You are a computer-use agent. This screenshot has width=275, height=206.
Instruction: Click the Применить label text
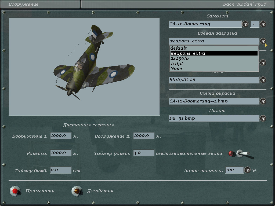(40, 191)
